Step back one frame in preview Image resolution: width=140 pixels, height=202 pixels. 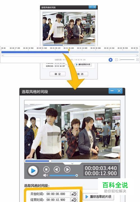57,169
